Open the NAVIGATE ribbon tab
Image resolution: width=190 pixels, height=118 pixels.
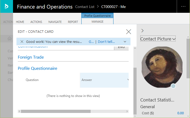(55, 22)
